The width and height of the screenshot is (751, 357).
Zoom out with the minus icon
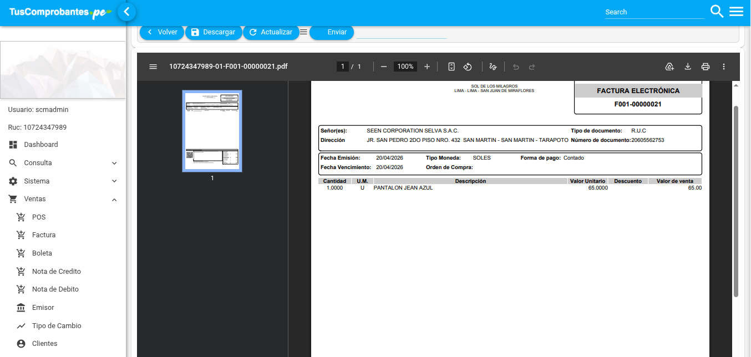click(x=384, y=67)
